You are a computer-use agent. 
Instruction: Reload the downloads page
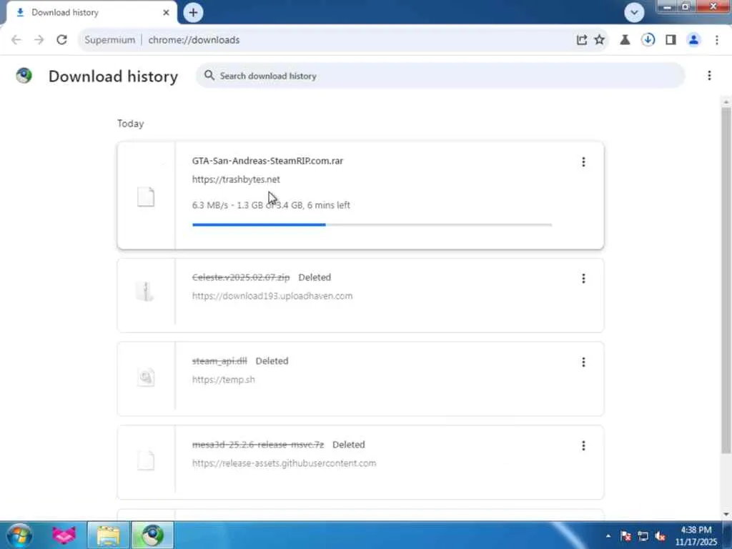pos(61,40)
